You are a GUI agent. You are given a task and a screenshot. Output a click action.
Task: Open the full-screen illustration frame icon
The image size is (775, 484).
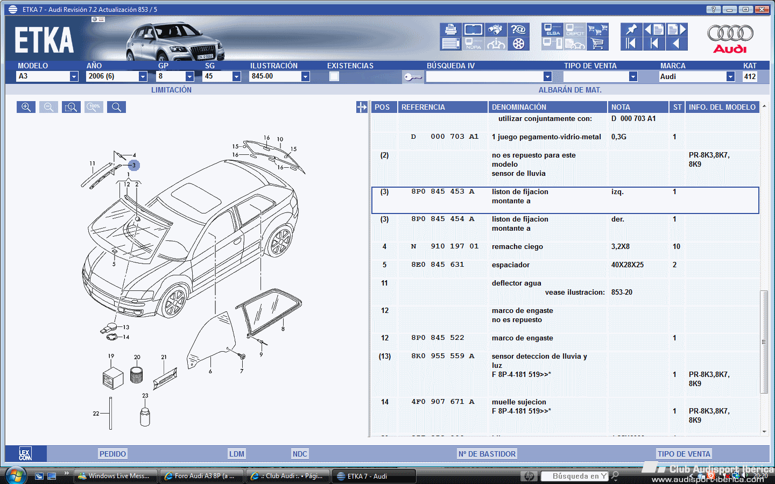474,30
